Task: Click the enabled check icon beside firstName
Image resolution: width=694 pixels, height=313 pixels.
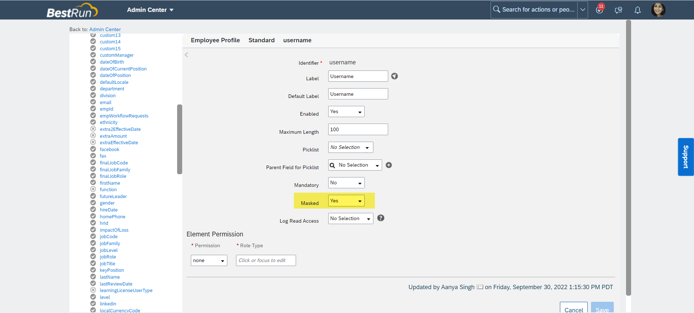Action: coord(93,183)
